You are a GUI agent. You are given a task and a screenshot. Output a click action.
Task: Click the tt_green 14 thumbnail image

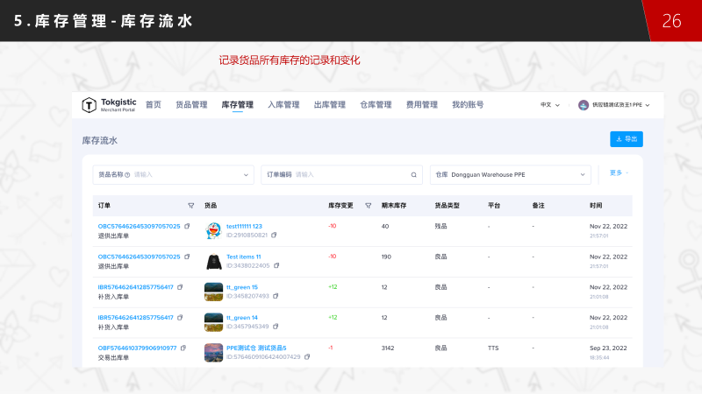coord(213,322)
